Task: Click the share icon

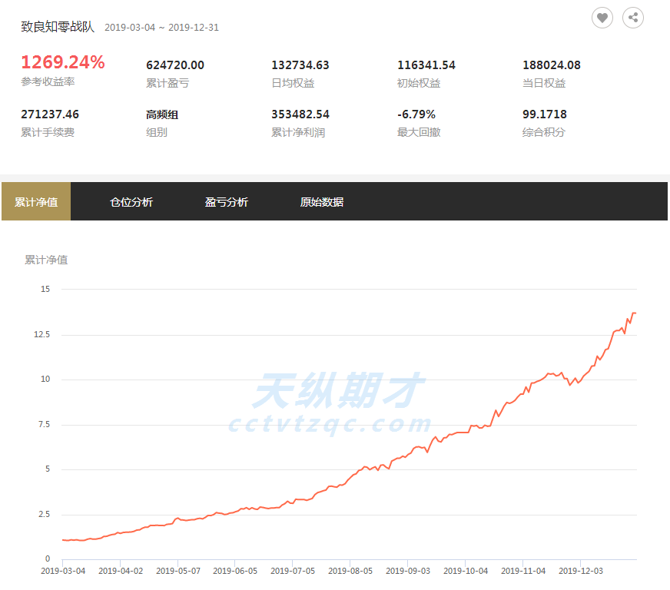Action: coord(633,18)
